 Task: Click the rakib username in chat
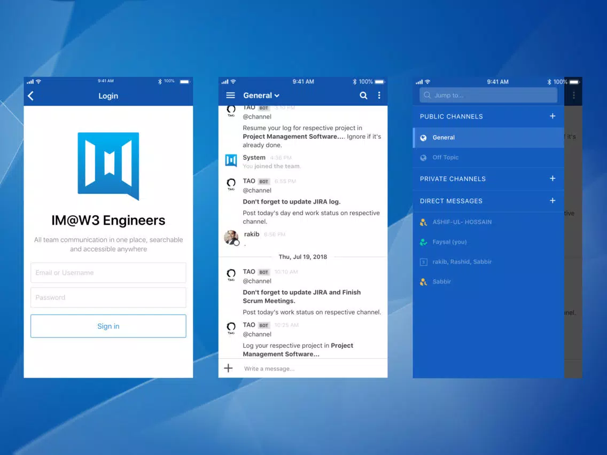click(x=252, y=234)
